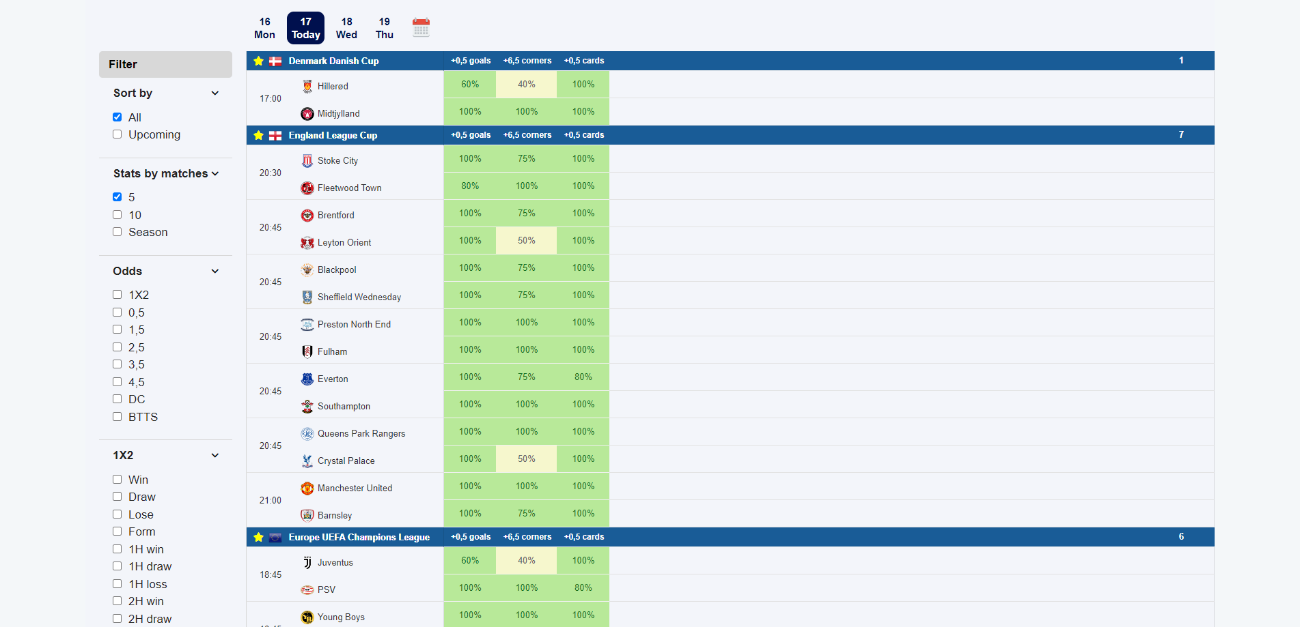The height and width of the screenshot is (627, 1300).
Task: Click the PSV club crest
Action: click(x=307, y=589)
